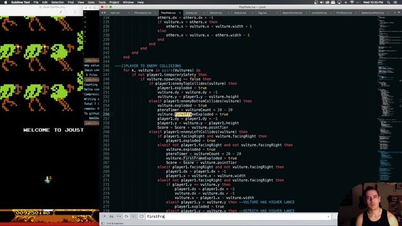Switch to Egg.lua tab
Image resolution: width=402 pixels, height=226 pixels.
pos(263,13)
